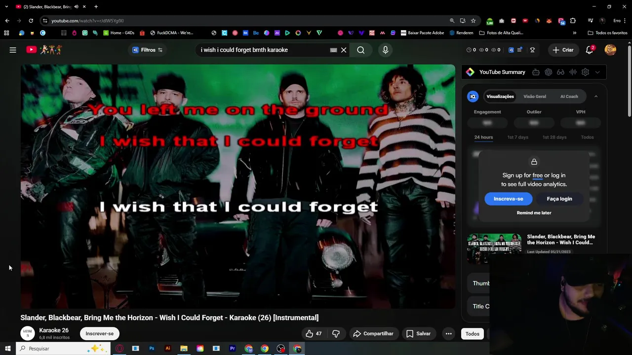Clear the search box with X
632x355 pixels.
pos(344,50)
